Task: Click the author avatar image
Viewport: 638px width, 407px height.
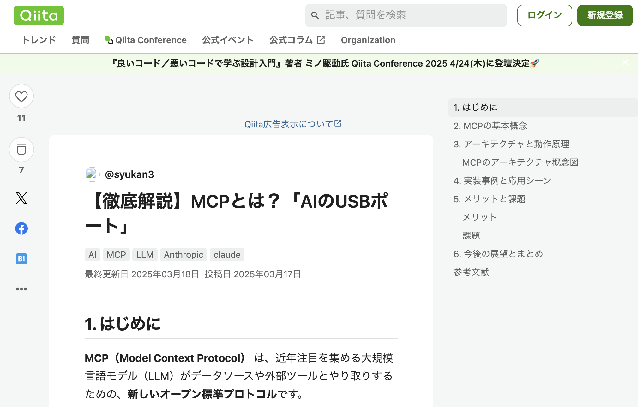Action: tap(92, 174)
